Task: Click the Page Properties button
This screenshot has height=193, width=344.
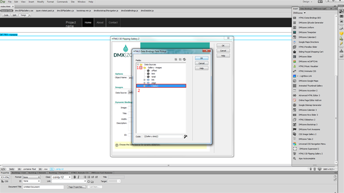Action: [x=76, y=187]
